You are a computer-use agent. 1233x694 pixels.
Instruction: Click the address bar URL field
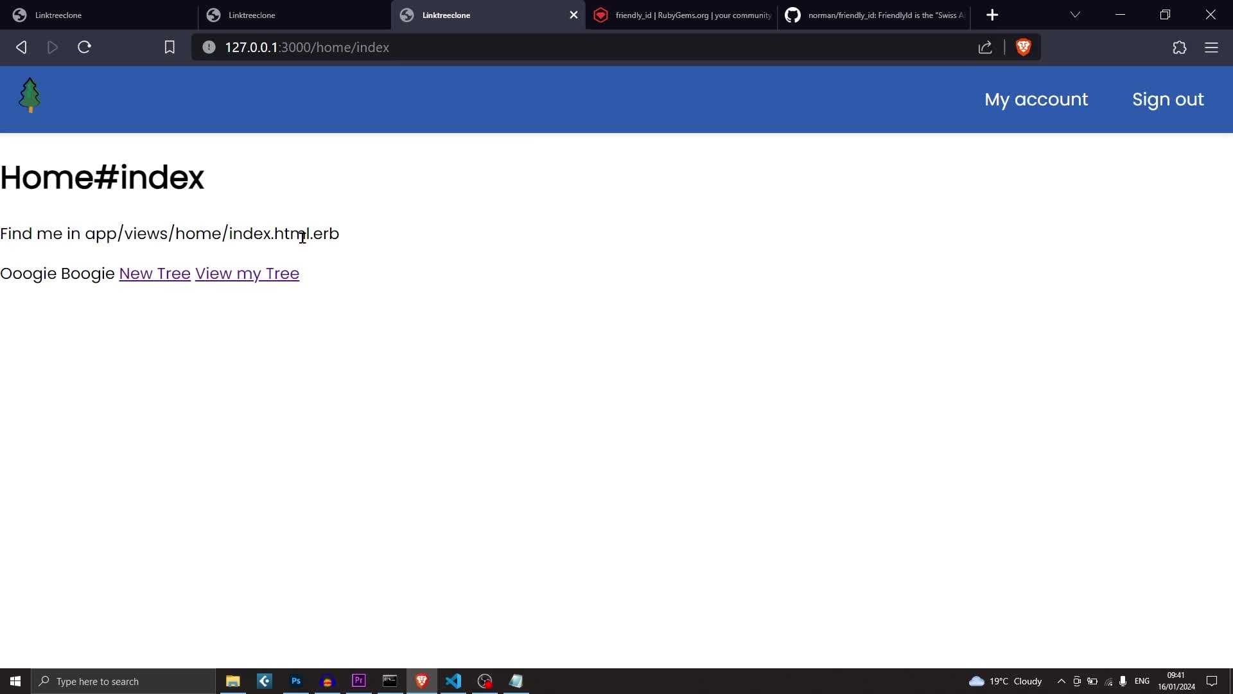click(578, 47)
